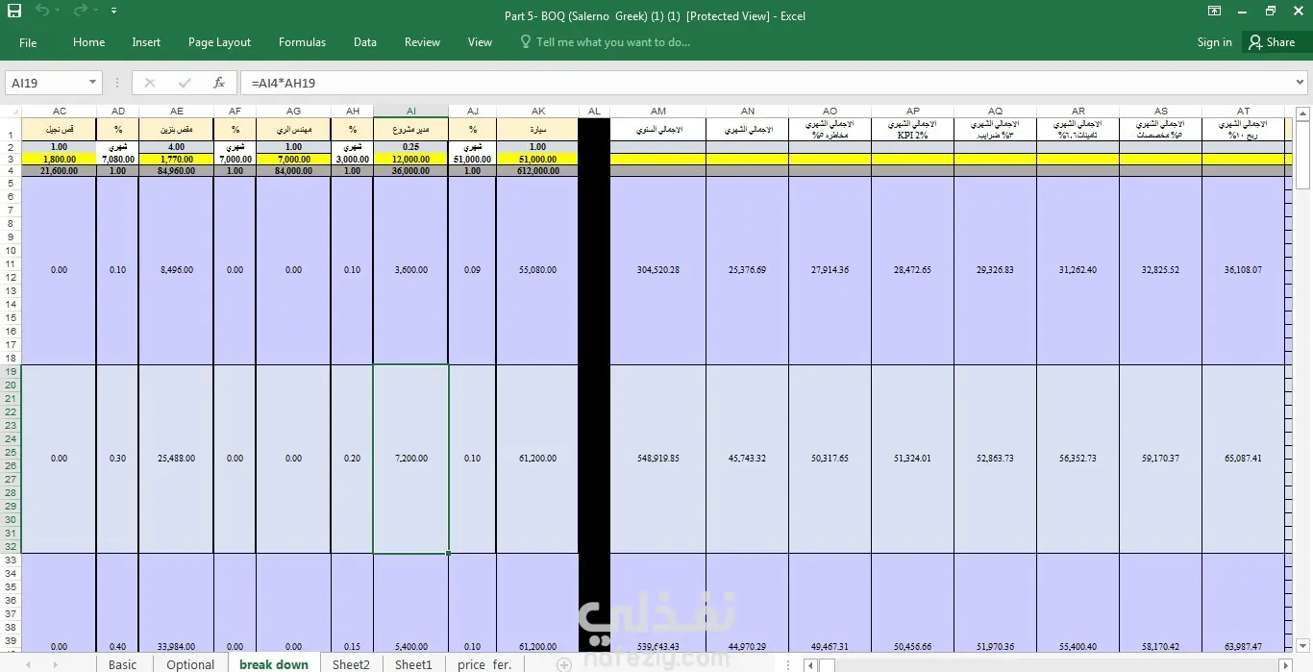Click the cell containing 55,080.00
Screen dimensions: 1313x672
(537, 270)
